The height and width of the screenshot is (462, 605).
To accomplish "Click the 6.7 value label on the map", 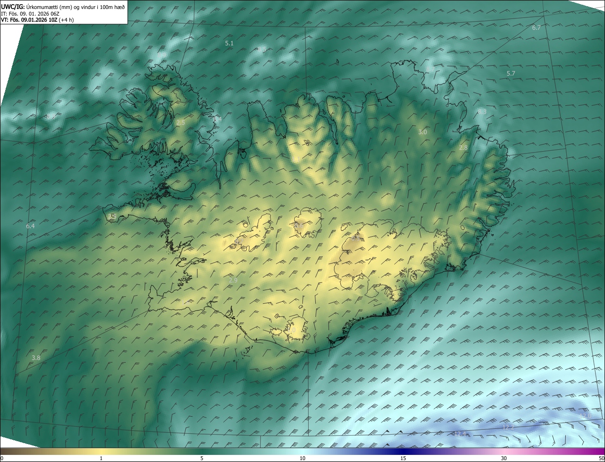I will tap(536, 28).
